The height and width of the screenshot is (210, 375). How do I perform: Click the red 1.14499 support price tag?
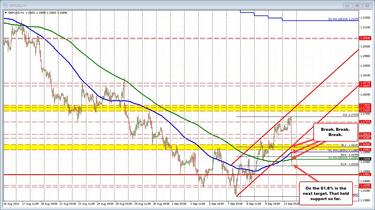(365, 185)
